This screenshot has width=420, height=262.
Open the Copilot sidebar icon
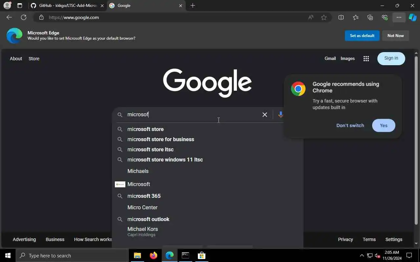412,17
